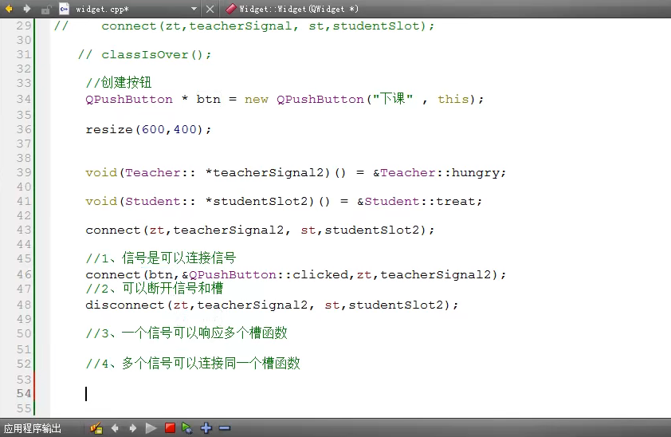The width and height of the screenshot is (671, 437).
Task: Clear application output with broom icon
Action: tap(96, 428)
